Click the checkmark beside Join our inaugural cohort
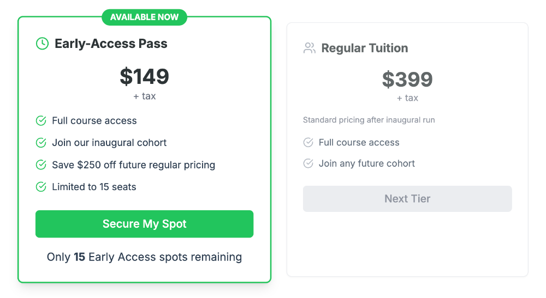Screen dimensions: 546x298 [41, 143]
